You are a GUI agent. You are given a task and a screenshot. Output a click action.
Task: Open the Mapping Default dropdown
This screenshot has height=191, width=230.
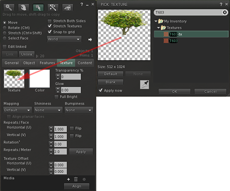(x=17, y=110)
